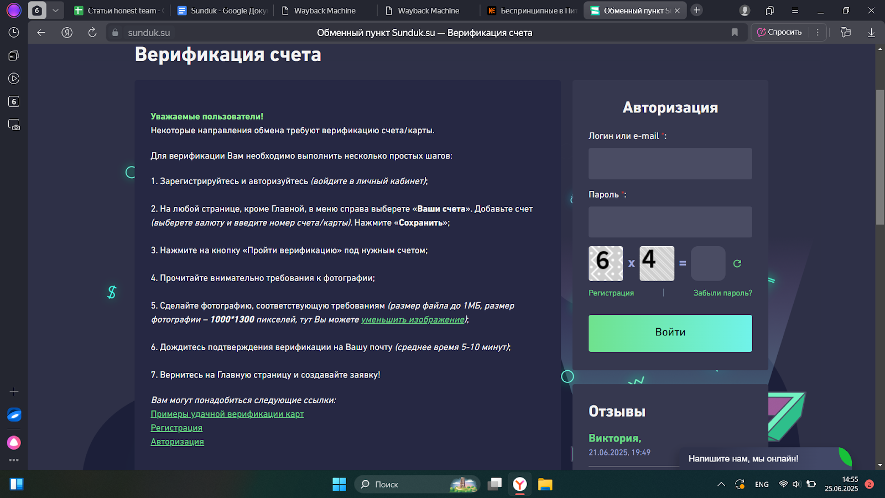This screenshot has height=498, width=885.
Task: Open the Yandex Browser taskbar icon
Action: coord(520,485)
